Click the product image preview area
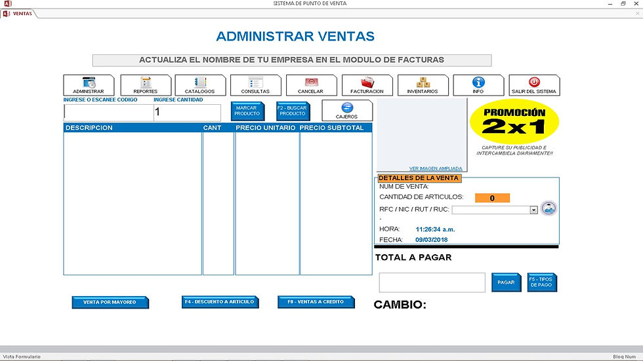 click(x=422, y=135)
